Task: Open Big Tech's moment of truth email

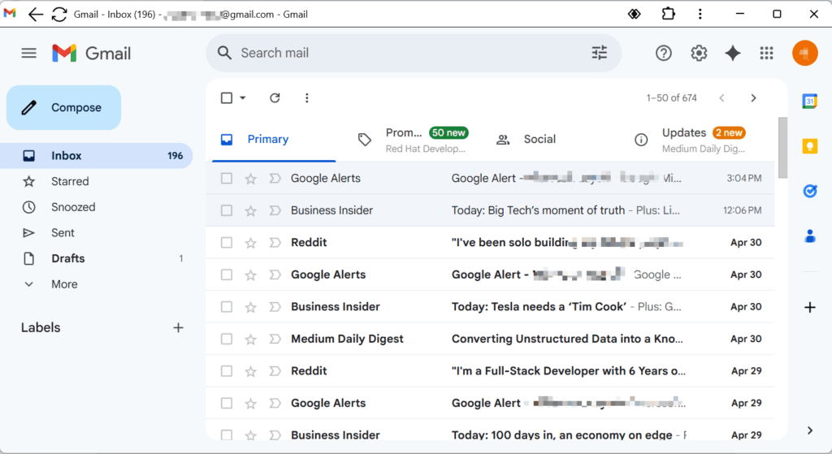Action: (x=490, y=210)
